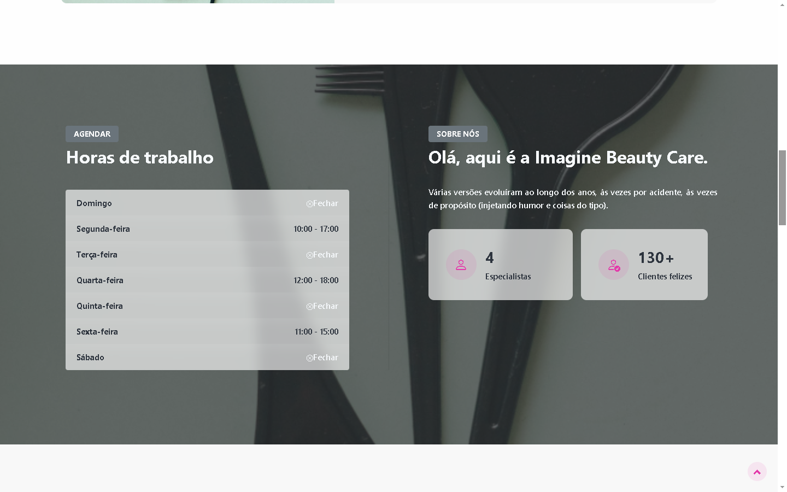Select the Sexta-feira 11:00 - 15:00 hours

316,332
